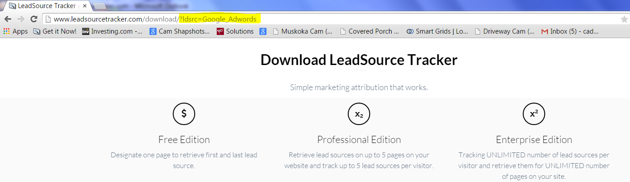Click the Download LeadSource Tracker heading
The image size is (630, 182).
(359, 60)
